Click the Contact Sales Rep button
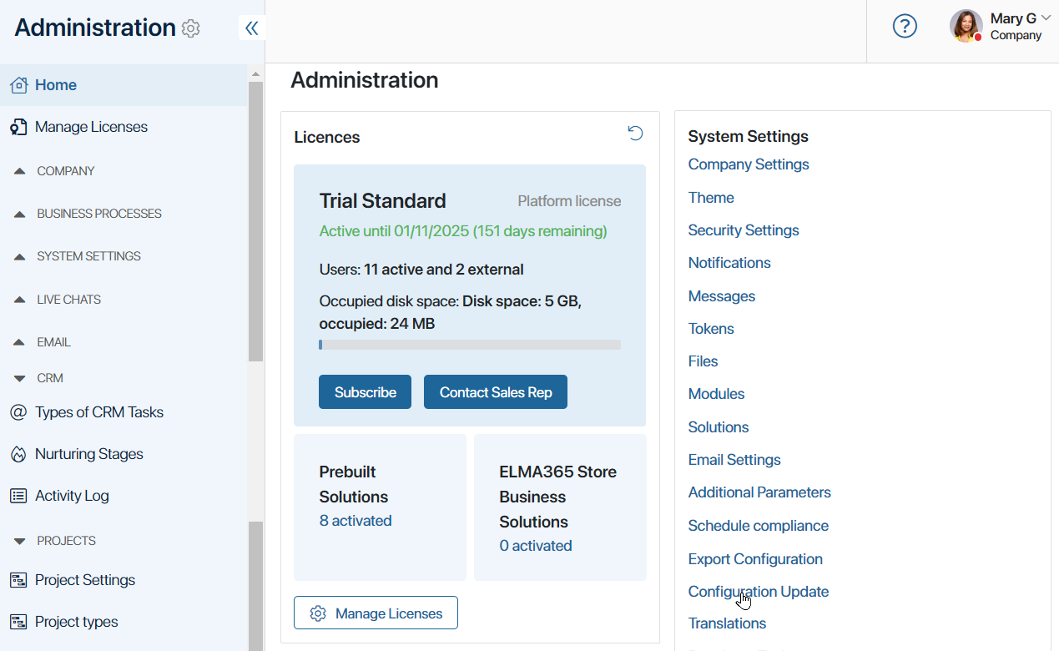 point(496,392)
